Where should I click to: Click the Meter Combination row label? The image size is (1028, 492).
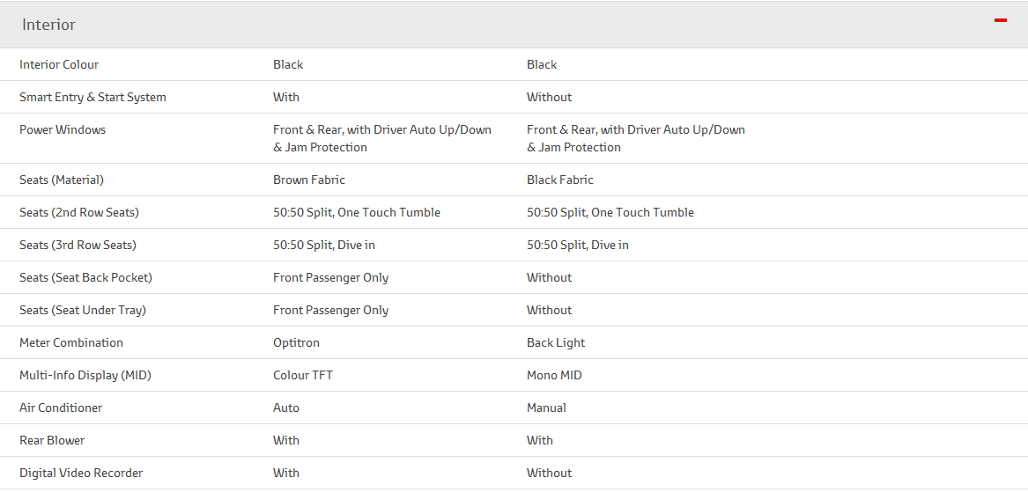(x=71, y=342)
